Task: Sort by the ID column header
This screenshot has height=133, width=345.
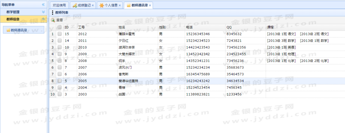Action: coord(70,27)
